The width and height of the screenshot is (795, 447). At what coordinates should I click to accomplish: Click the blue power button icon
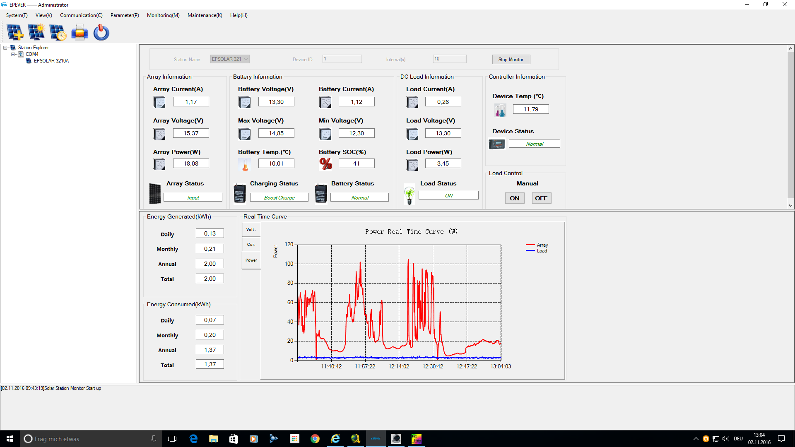click(101, 32)
